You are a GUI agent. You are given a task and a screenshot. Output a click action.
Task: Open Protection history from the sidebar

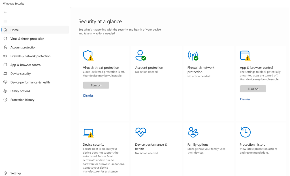(x=35, y=99)
